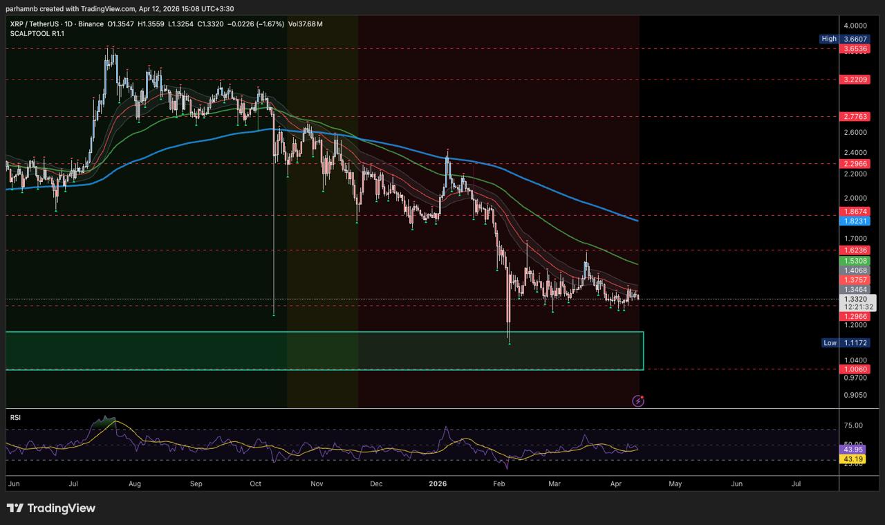Click the green 1.5308 moving average label
Image resolution: width=885 pixels, height=525 pixels.
(854, 261)
